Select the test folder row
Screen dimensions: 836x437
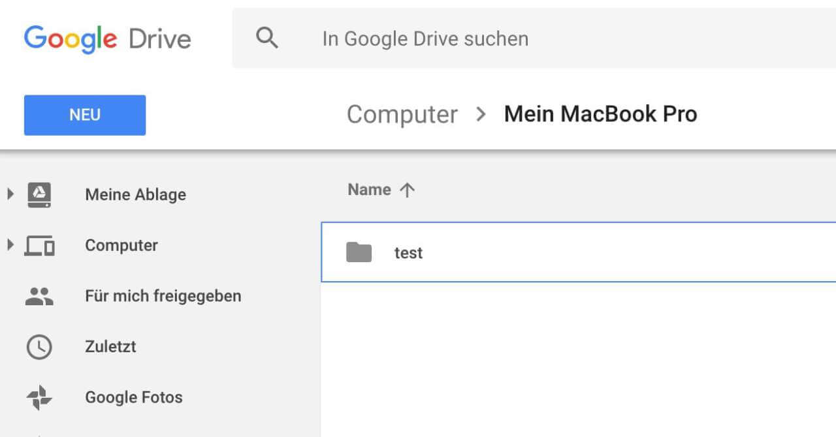click(588, 252)
